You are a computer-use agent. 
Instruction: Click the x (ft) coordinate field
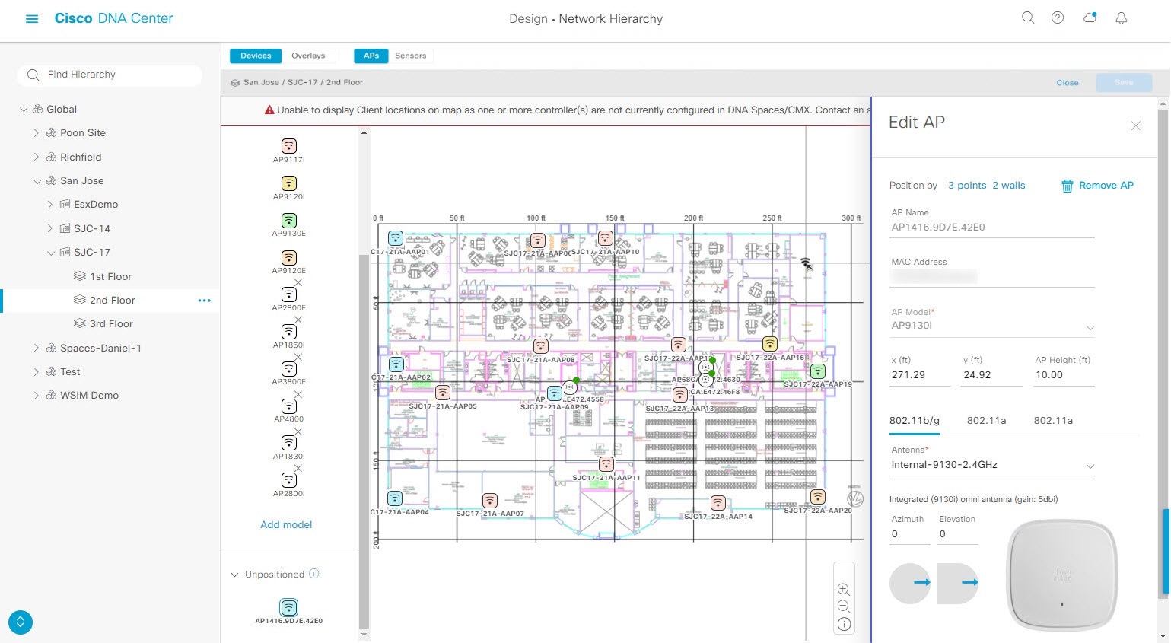921,375
